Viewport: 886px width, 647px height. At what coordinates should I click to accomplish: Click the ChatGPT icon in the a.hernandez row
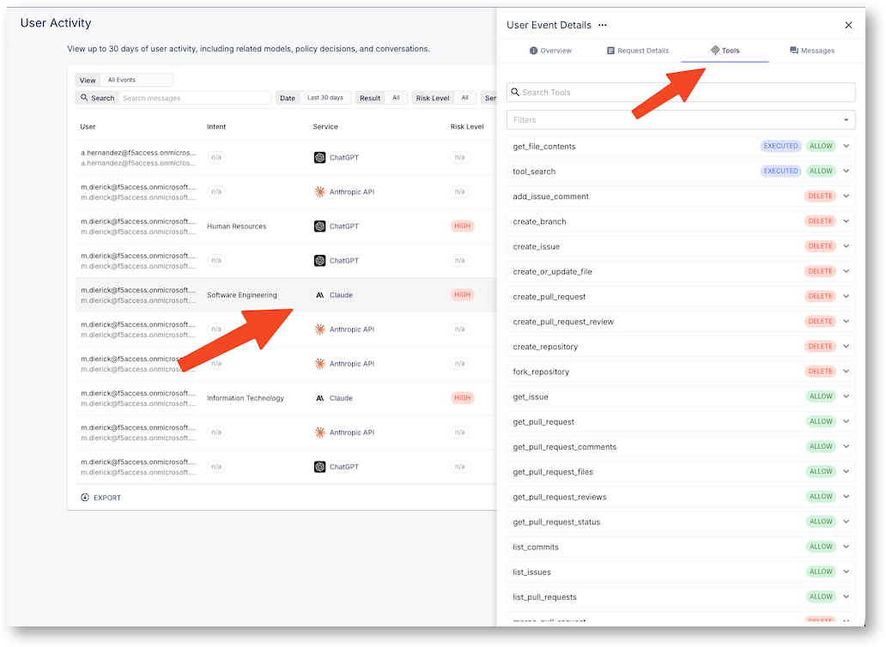tap(320, 158)
